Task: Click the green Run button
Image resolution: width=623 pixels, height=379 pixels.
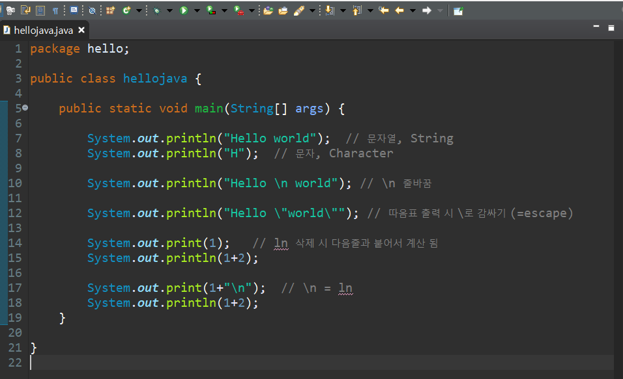Action: tap(184, 10)
